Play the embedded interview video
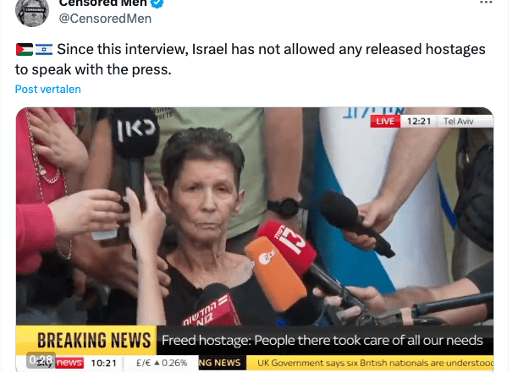This screenshot has width=518, height=372. tap(255, 239)
